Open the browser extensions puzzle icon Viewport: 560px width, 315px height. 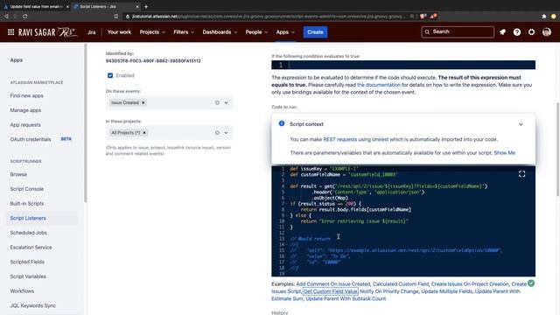(544, 16)
